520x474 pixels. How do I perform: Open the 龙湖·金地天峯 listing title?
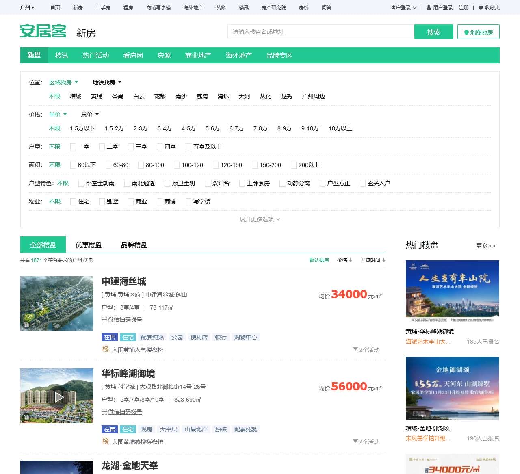point(130,465)
